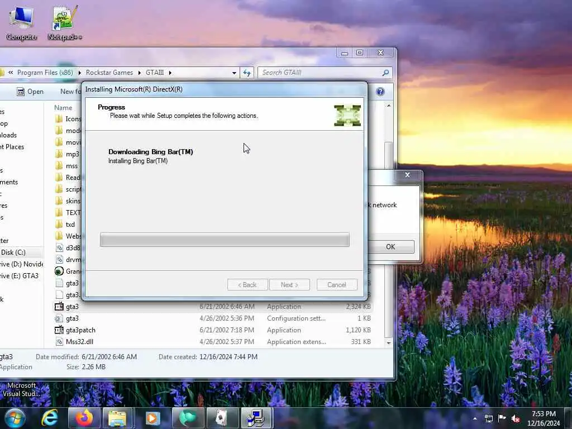
Task: Click the teal bird-shaped taskbar icon
Action: pos(188,418)
